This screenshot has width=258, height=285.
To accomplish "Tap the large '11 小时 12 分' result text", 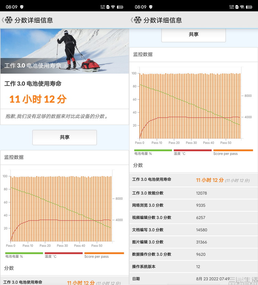I will 38,99.
